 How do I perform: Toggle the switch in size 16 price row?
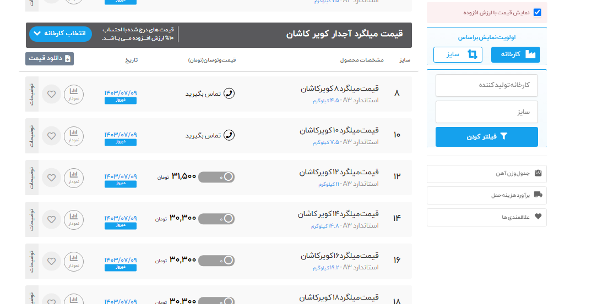click(x=216, y=261)
